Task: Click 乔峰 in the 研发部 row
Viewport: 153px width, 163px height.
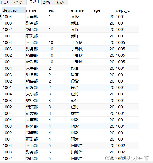Action: pos(82,36)
